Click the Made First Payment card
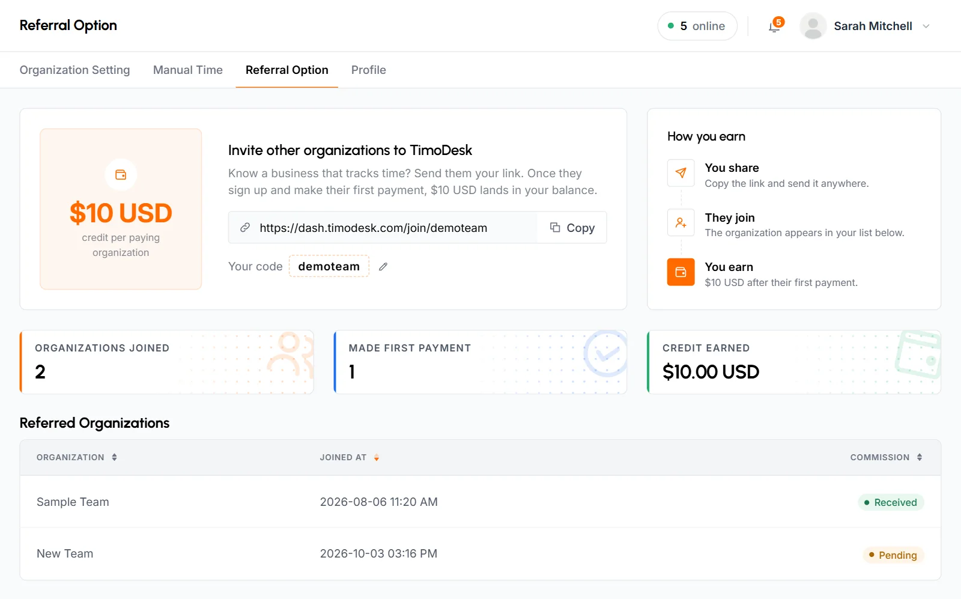This screenshot has width=961, height=599. click(x=480, y=362)
